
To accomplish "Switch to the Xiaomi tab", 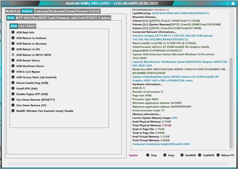I will (x=70, y=11).
